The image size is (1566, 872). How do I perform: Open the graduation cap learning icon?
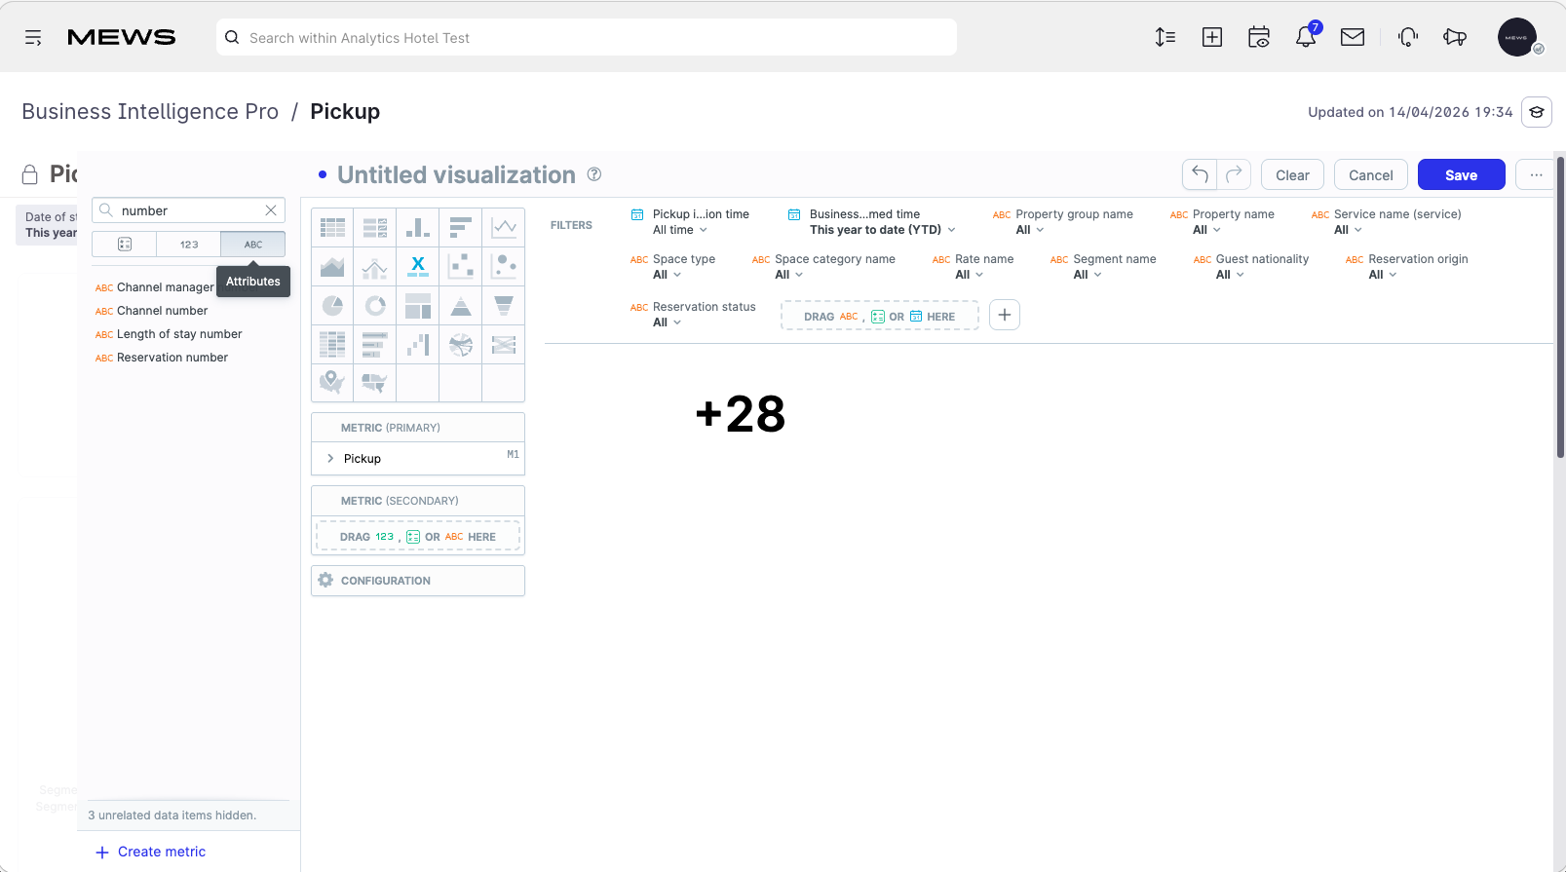tap(1537, 112)
